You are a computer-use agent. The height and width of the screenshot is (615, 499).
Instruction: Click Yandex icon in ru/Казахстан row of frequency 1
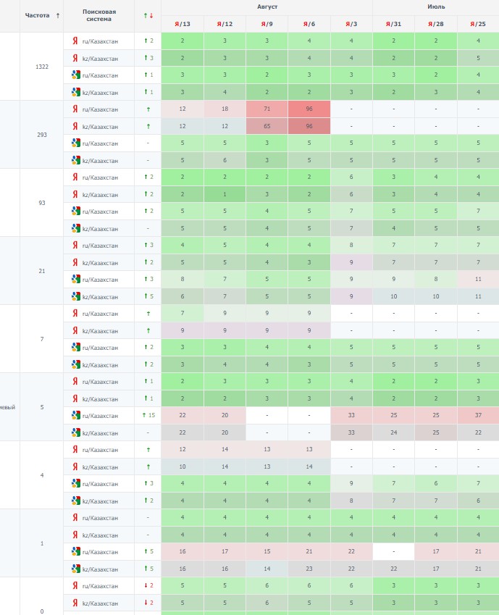coord(75,517)
